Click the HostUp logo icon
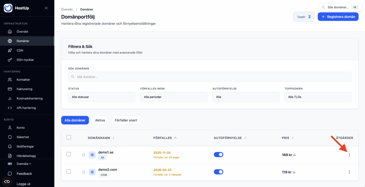 (8, 8)
